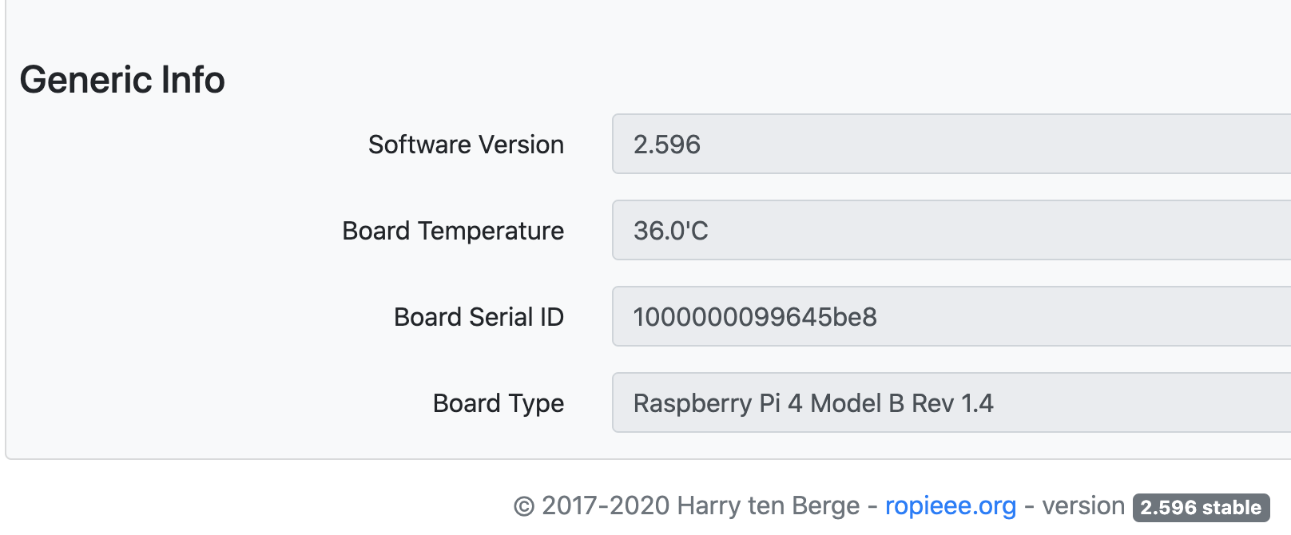
Task: Click the 36.0'C temperature reading
Action: click(x=671, y=231)
